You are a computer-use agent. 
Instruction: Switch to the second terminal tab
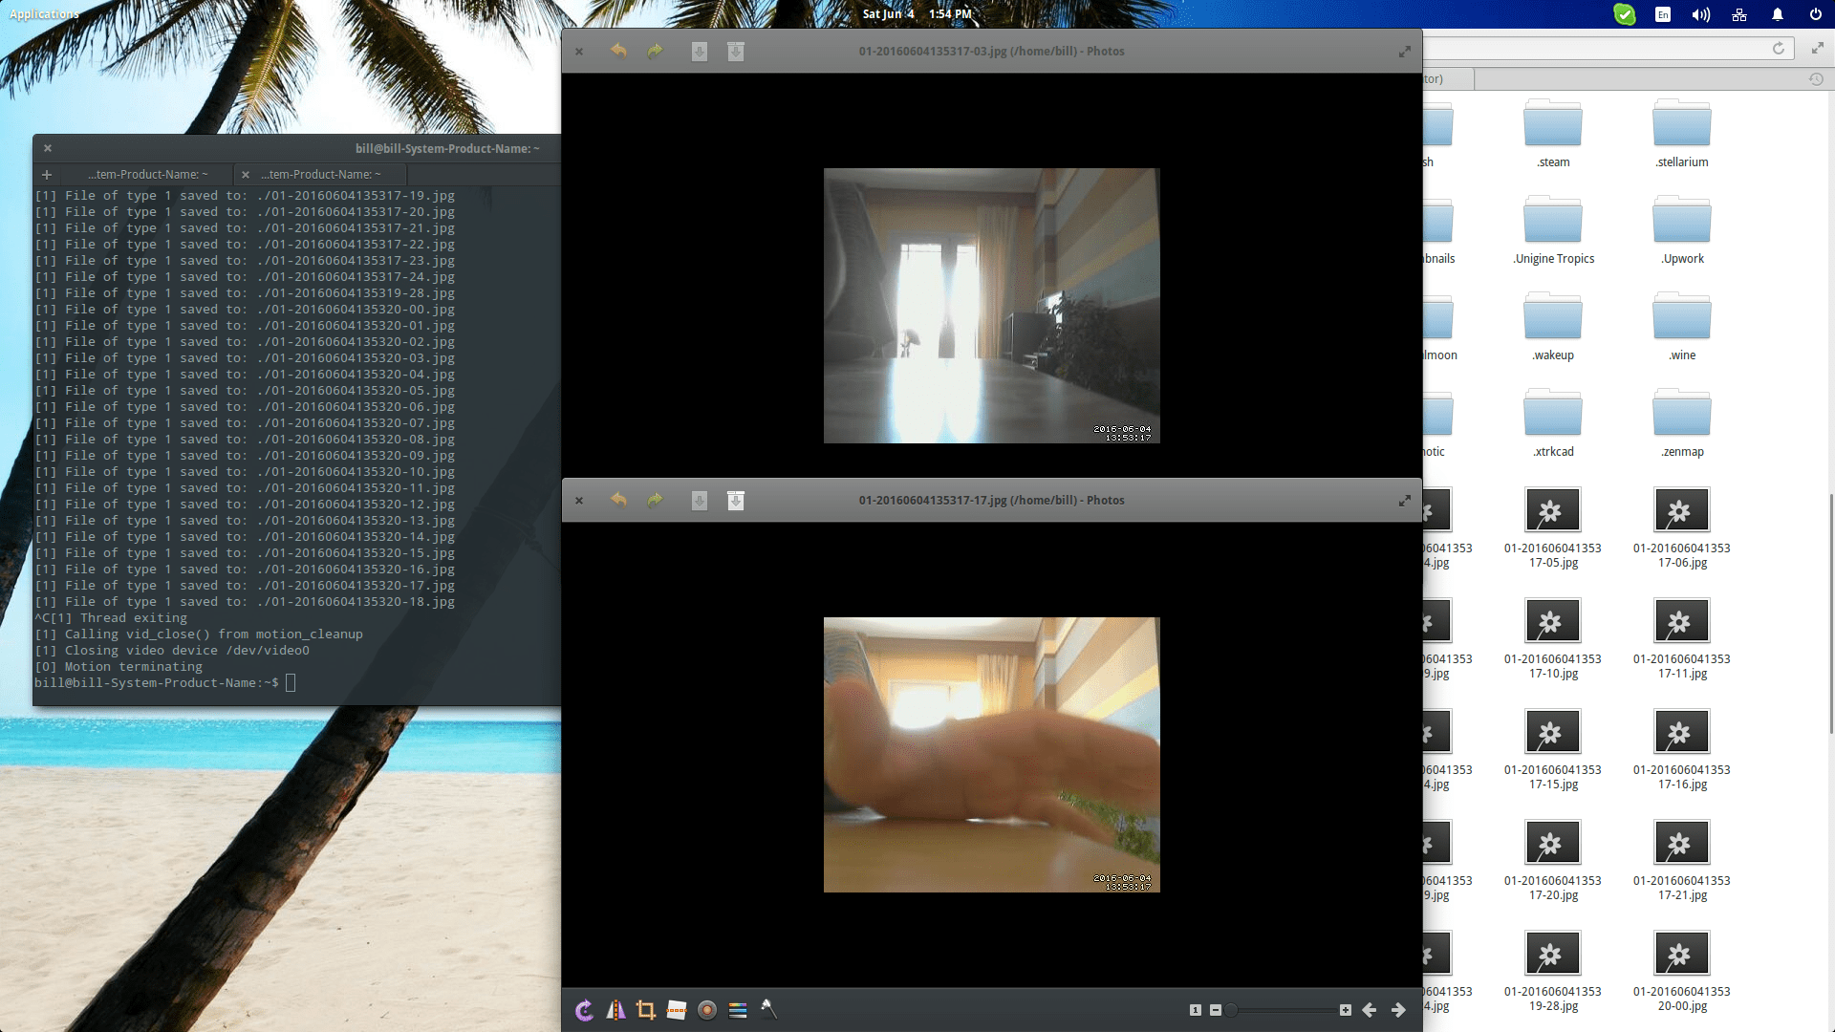tap(321, 175)
